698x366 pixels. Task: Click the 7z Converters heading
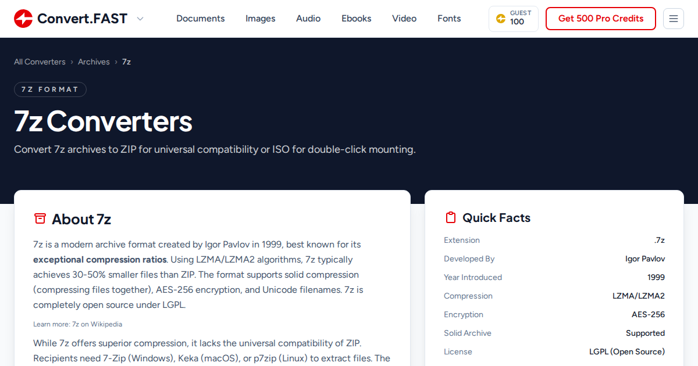click(103, 121)
